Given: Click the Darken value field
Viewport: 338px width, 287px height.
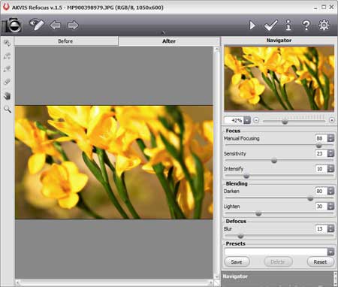Looking at the screenshot, I should 321,191.
